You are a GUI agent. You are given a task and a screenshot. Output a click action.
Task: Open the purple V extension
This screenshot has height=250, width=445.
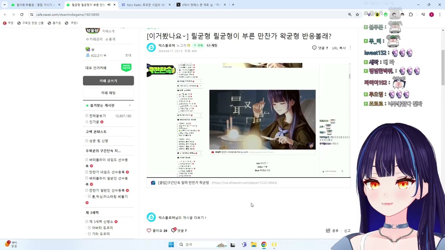[369, 15]
